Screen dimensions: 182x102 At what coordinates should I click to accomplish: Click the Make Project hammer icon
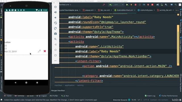point(104,5)
